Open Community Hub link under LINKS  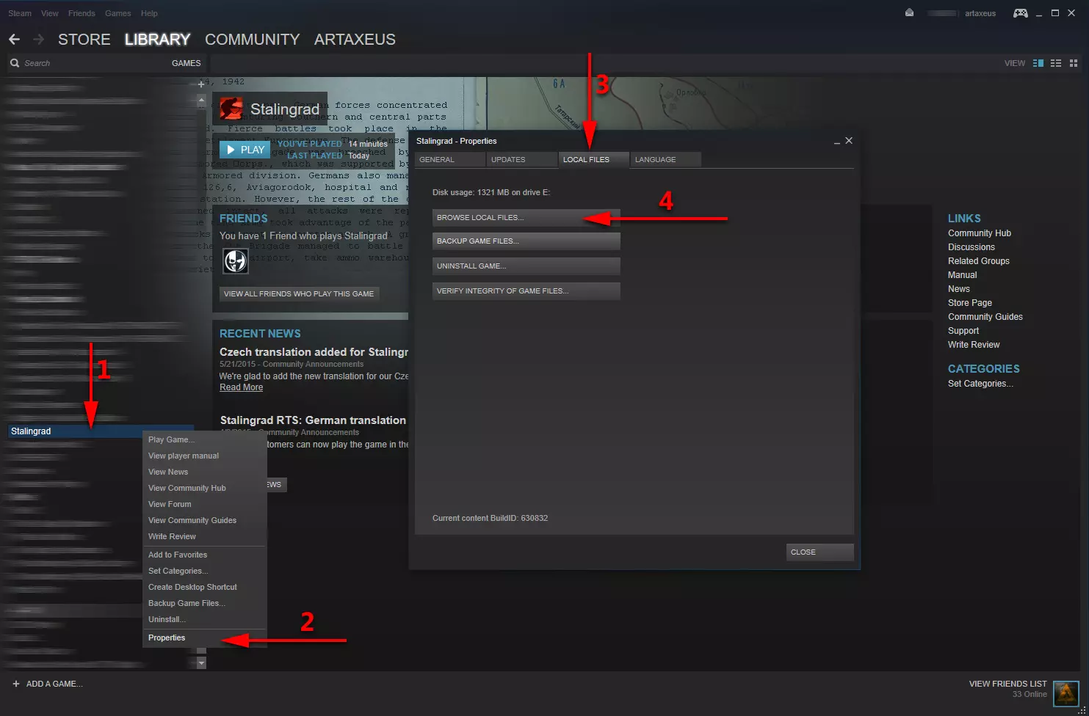980,233
